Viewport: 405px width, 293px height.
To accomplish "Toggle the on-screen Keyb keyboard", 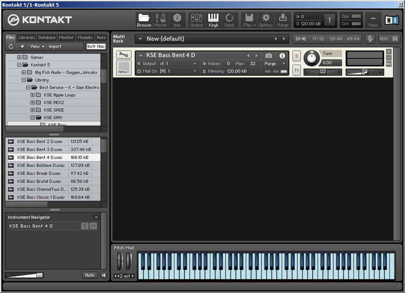I will (x=213, y=20).
